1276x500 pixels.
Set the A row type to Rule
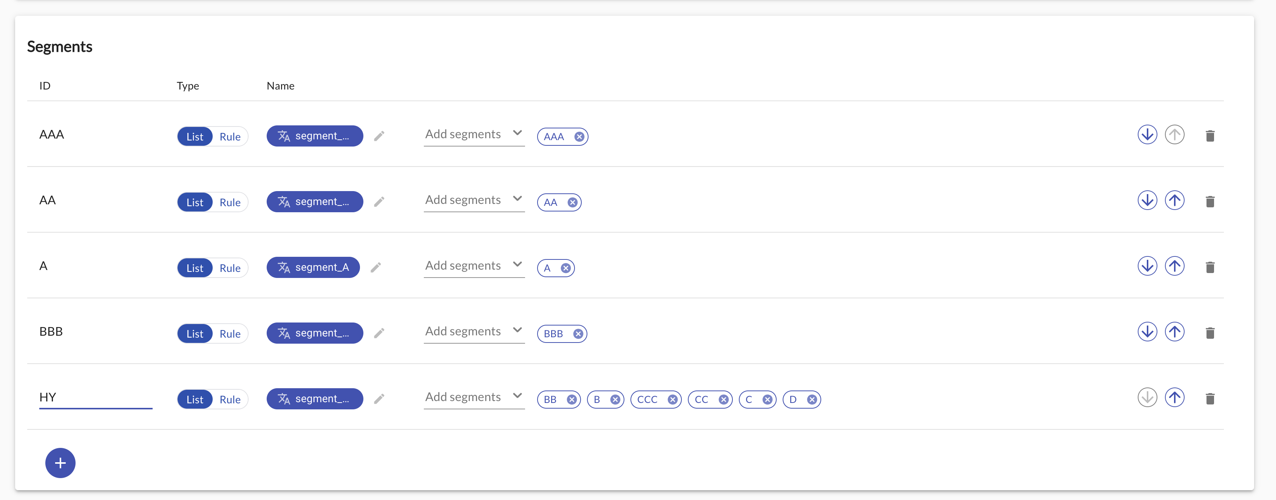tap(230, 268)
